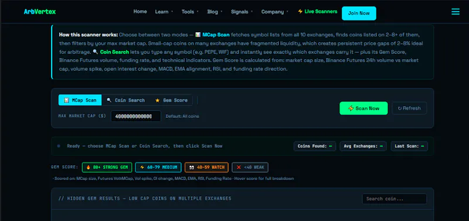Click the bar chart icon in MCap Scan tab
469x221 pixels.
click(66, 100)
